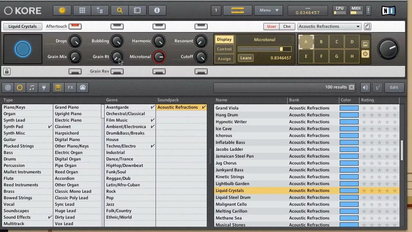
Task: Select the Liquid Steel Drum result
Action: 307,197
